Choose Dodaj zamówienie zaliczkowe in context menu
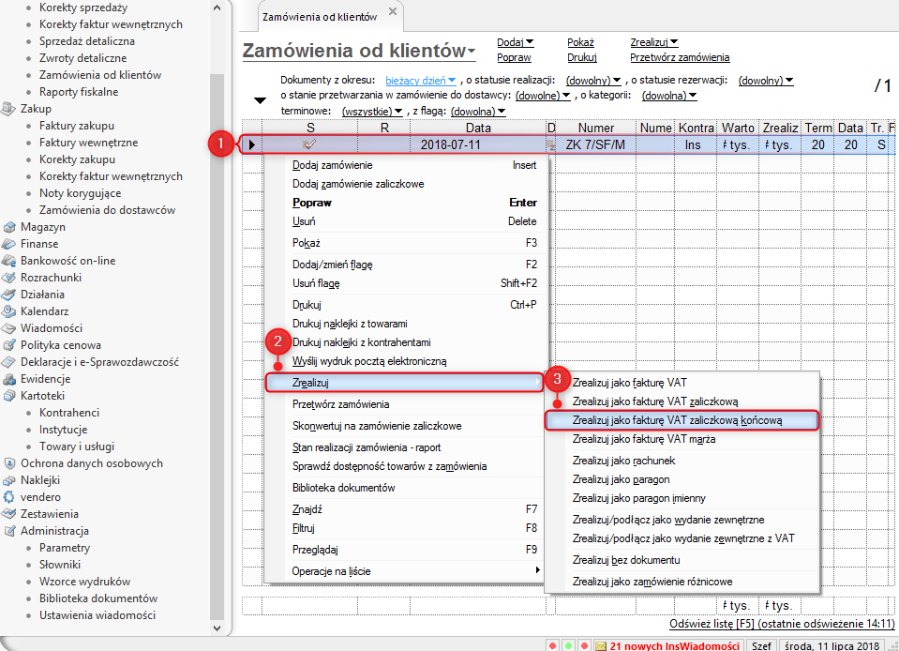 [404, 184]
